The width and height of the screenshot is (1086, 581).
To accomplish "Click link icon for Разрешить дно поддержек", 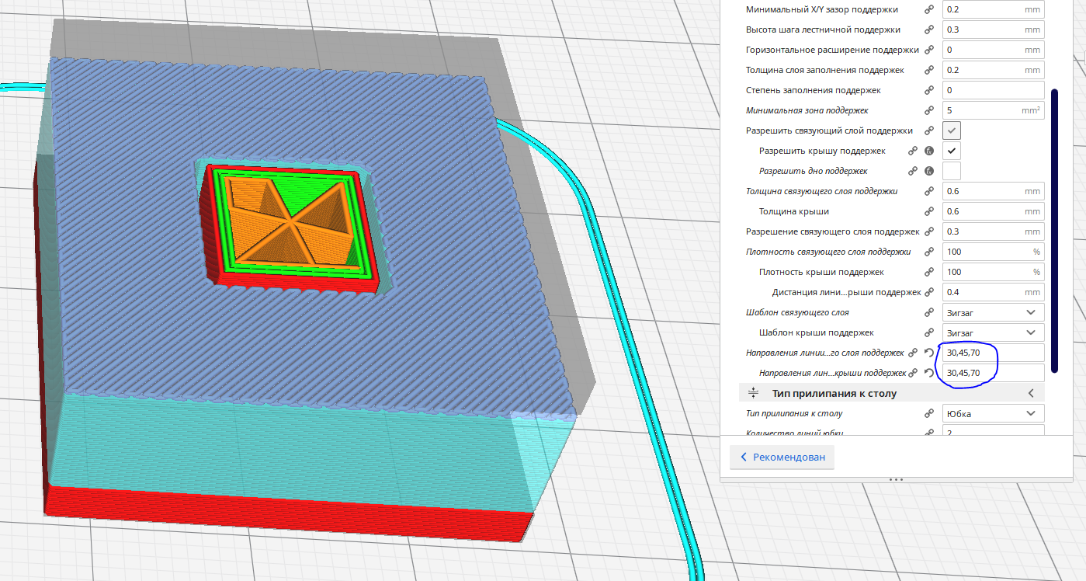I will click(913, 171).
